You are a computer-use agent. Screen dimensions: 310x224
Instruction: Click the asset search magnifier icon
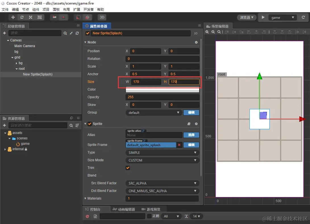[71, 125]
